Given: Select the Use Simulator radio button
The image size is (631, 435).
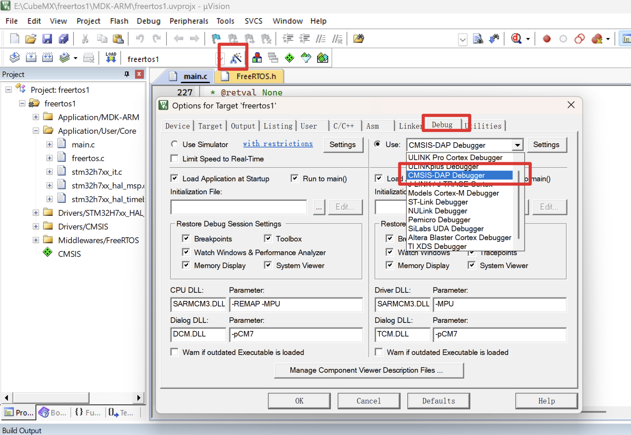Looking at the screenshot, I should 174,144.
